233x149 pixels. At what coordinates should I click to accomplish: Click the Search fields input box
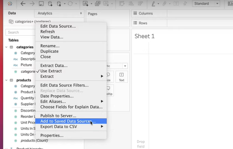pyautogui.click(x=21, y=32)
